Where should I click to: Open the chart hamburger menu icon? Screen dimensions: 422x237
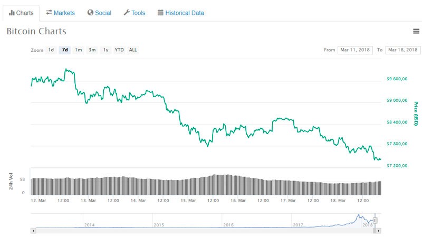tap(416, 32)
